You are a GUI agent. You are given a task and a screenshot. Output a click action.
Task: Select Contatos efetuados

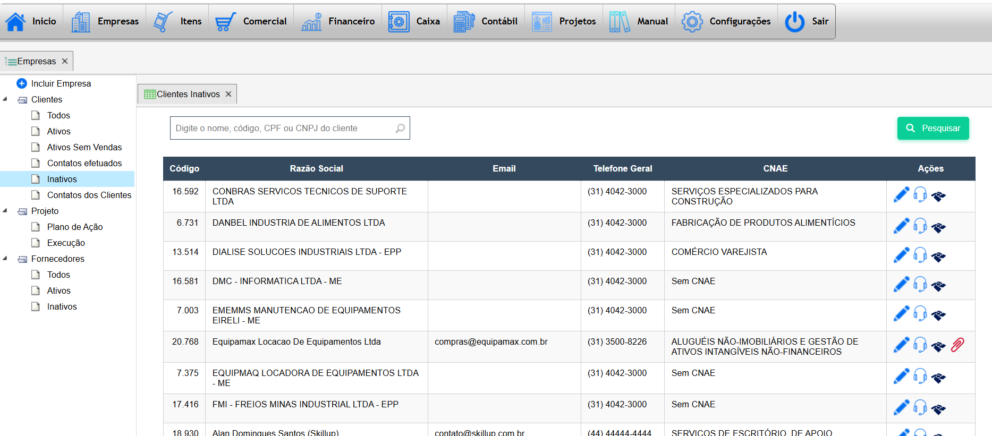(84, 163)
